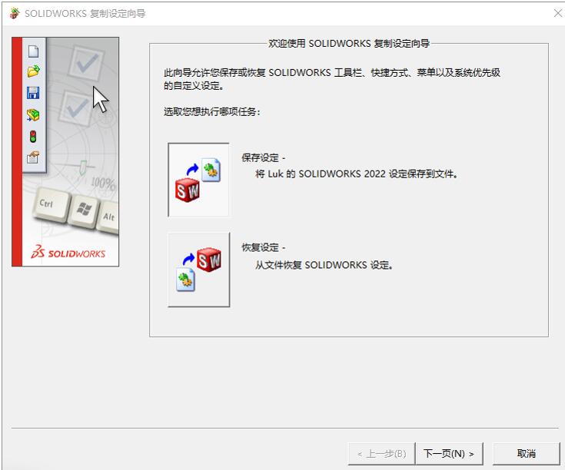Click Next page button 下一页(N)

(x=449, y=453)
